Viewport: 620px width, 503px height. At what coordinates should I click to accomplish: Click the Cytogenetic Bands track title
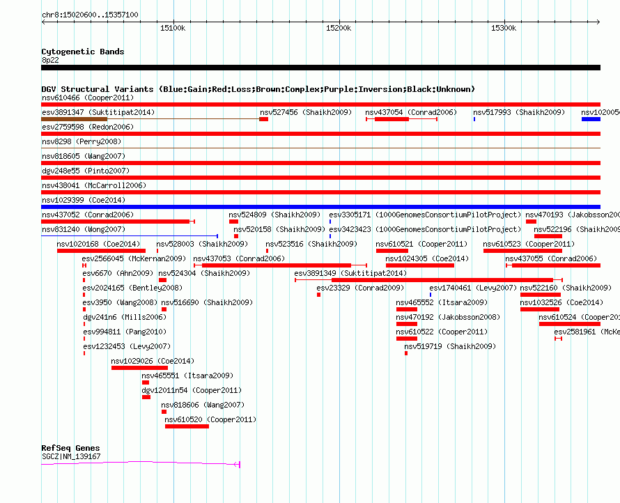[x=83, y=52]
